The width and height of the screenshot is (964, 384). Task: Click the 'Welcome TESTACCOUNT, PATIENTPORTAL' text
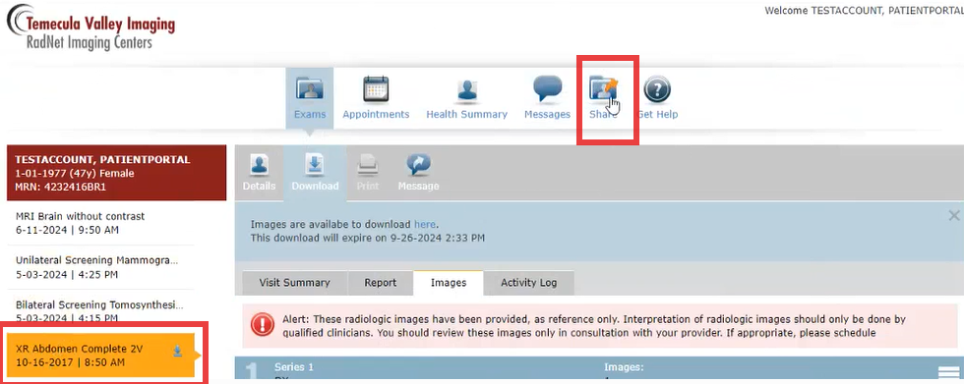(864, 11)
